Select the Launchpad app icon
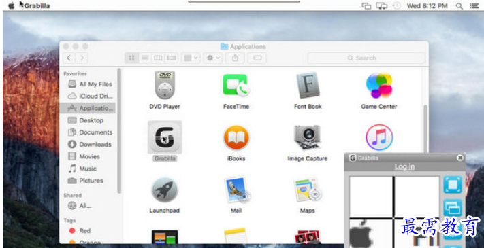Screen dimensions: 484x248 point(165,190)
